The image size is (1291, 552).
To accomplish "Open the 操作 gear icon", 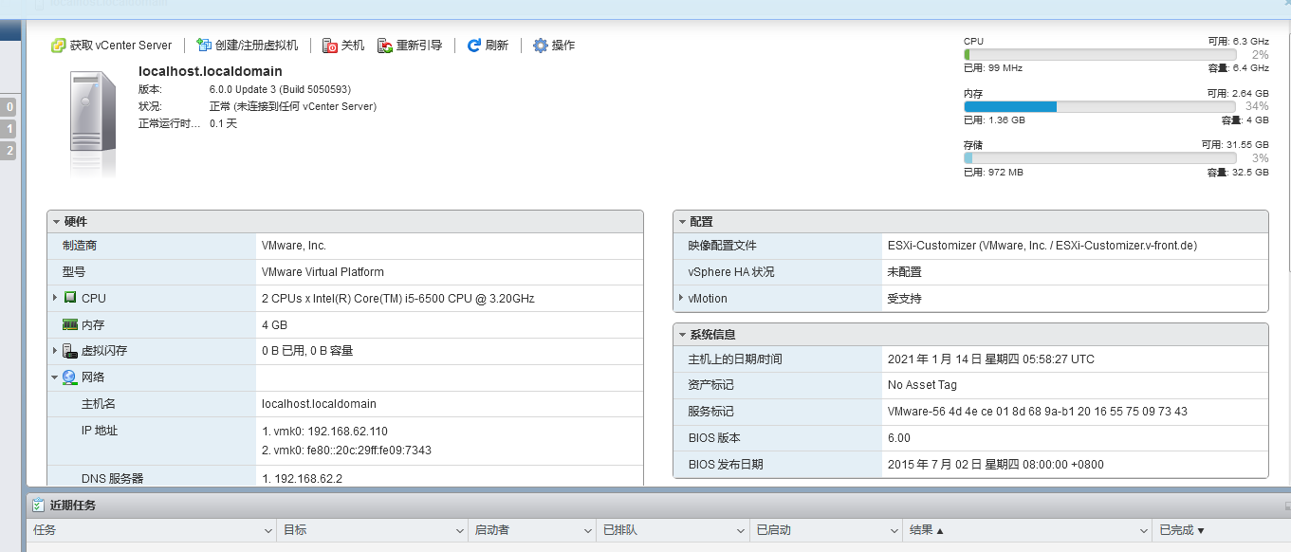I will tap(541, 46).
